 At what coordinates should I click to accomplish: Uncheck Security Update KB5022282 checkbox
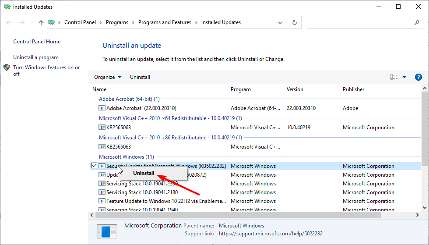click(x=95, y=166)
